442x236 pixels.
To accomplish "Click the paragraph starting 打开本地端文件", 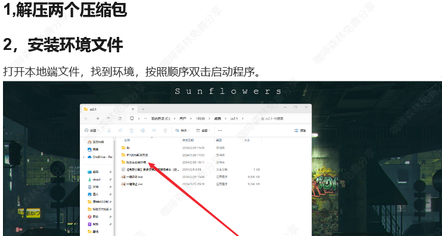I will click(132, 72).
